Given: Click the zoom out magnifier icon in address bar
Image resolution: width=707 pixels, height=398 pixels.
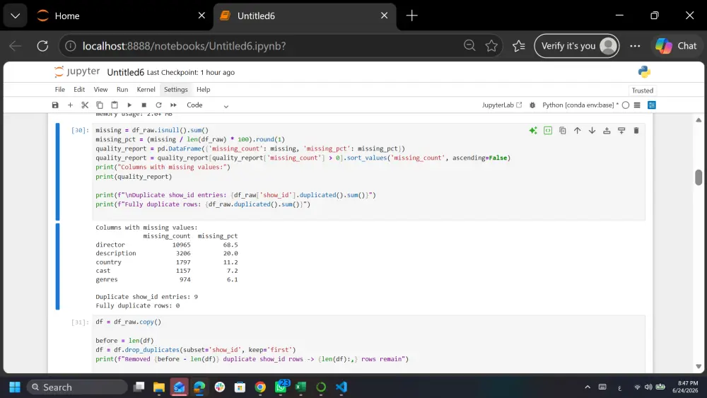Looking at the screenshot, I should (x=469, y=45).
